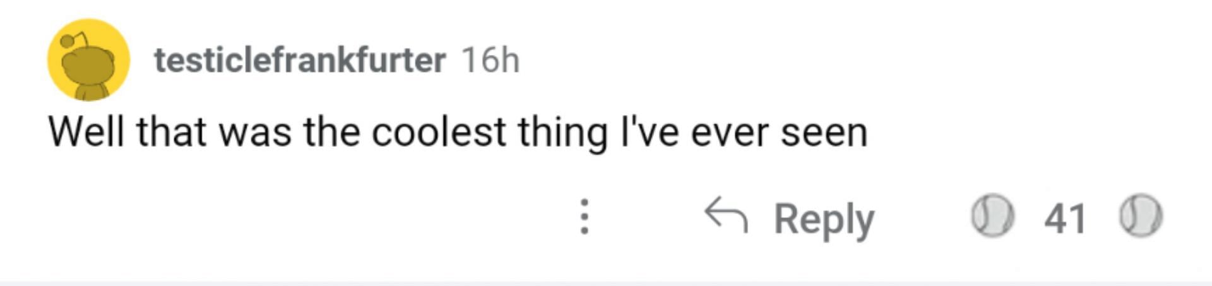Click the word "coolest" in the comment
The image size is (1212, 286).
(x=438, y=132)
